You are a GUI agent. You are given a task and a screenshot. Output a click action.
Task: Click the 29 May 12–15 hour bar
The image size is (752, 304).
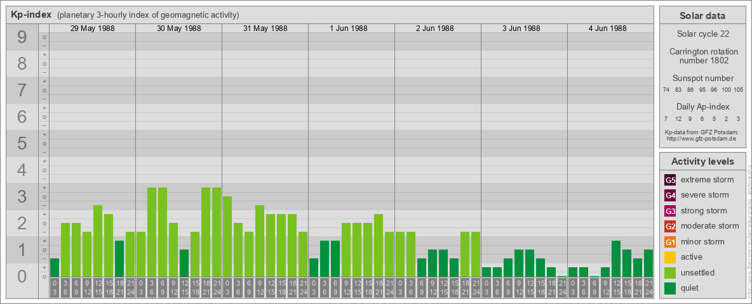[98, 241]
